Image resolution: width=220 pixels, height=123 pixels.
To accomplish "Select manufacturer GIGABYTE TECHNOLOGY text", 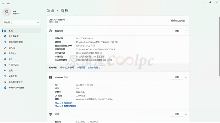I will tap(87, 122).
